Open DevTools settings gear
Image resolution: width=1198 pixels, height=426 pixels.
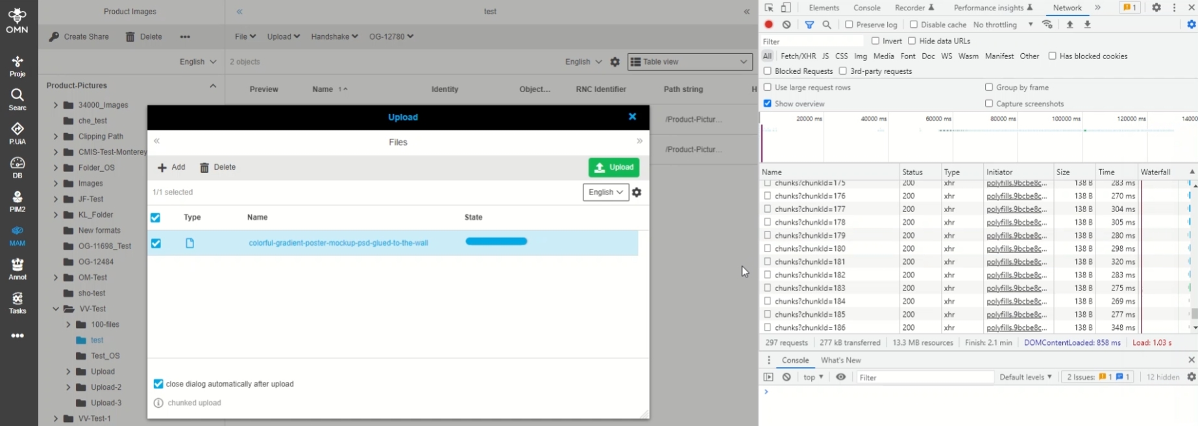1156,8
